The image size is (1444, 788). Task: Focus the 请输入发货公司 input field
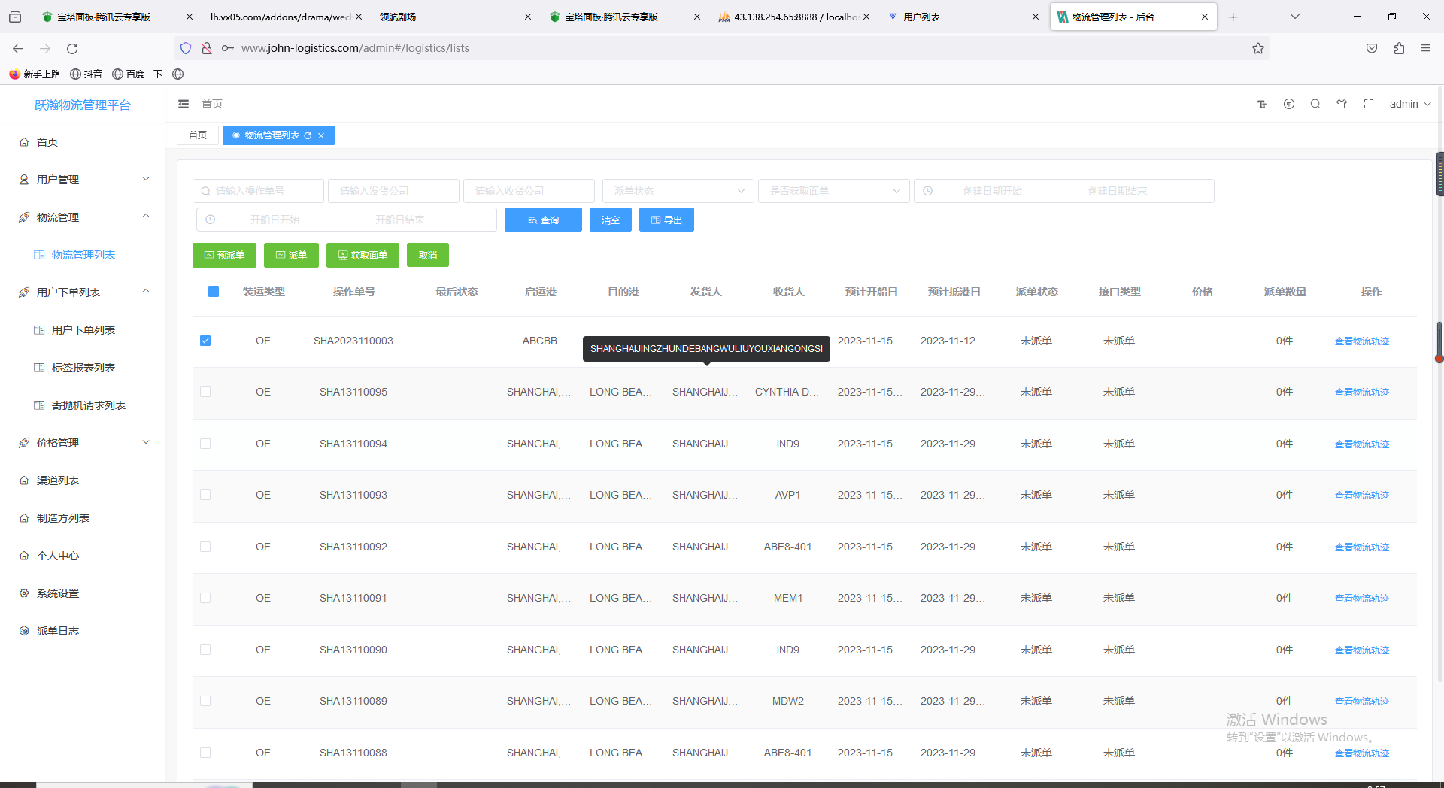(x=393, y=191)
